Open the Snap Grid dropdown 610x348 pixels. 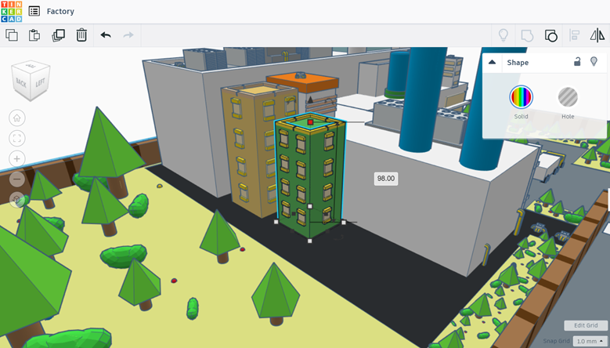590,341
